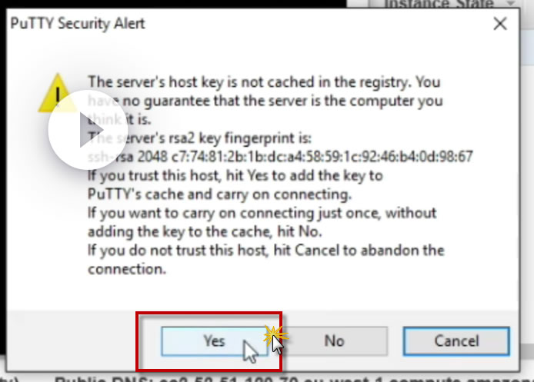Open the Instance State column dropdown arrow

point(511,3)
